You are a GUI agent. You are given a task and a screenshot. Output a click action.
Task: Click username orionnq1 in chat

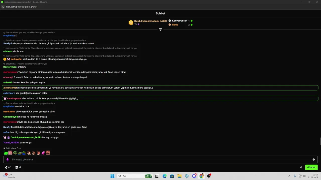click(8, 77)
